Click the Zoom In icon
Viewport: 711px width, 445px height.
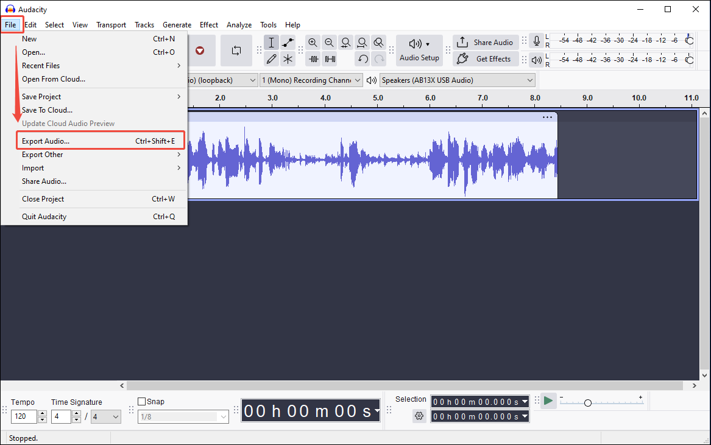coord(313,43)
